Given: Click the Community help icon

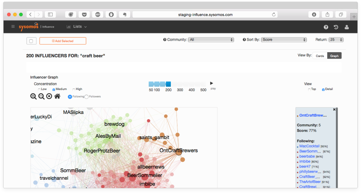Looking at the screenshot, I should [165, 40].
